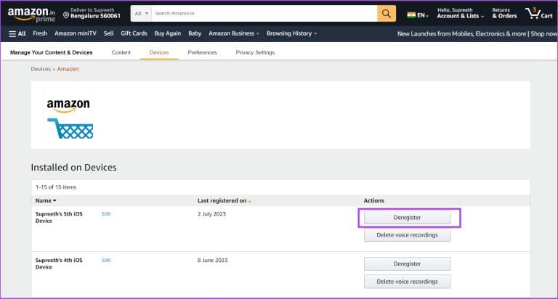Click the location pin delivery address
Viewport: 558px width, 299px height.
click(x=92, y=13)
